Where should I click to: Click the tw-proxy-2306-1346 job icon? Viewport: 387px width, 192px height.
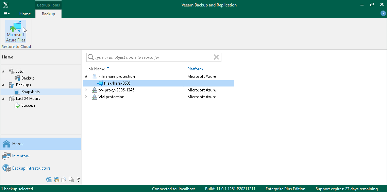click(95, 90)
